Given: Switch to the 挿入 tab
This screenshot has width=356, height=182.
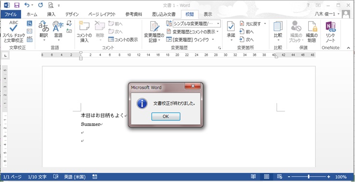Looking at the screenshot, I should [x=51, y=14].
